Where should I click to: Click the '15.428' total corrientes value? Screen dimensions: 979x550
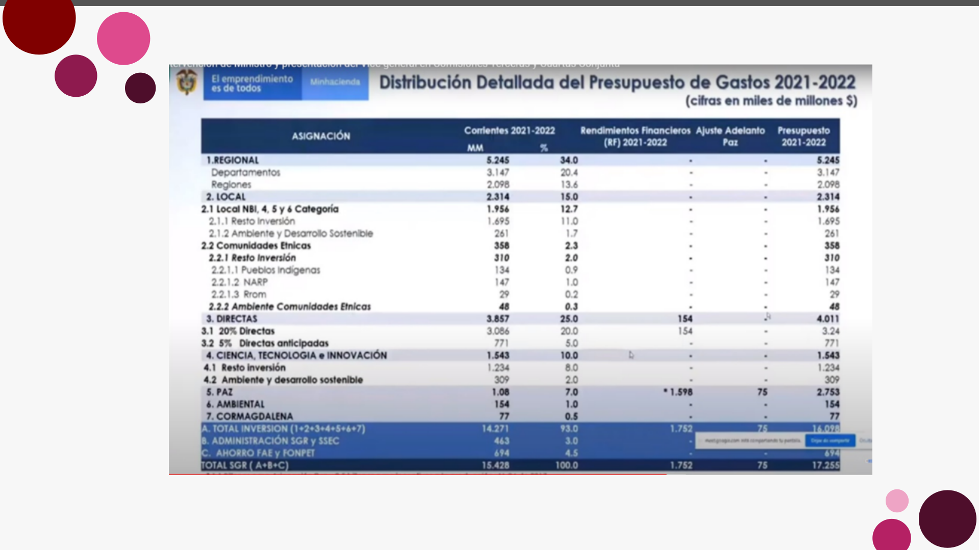click(x=495, y=465)
